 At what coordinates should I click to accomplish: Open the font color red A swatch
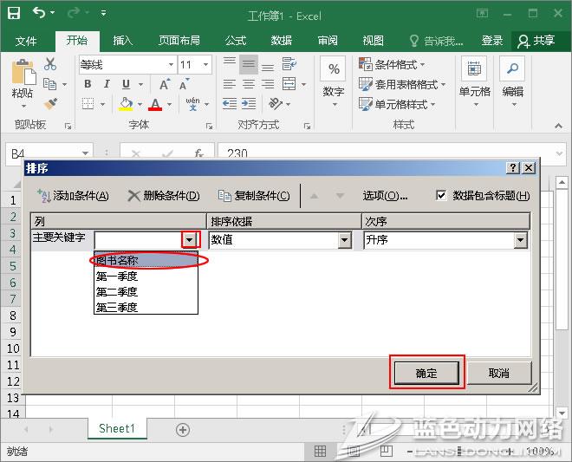[155, 104]
